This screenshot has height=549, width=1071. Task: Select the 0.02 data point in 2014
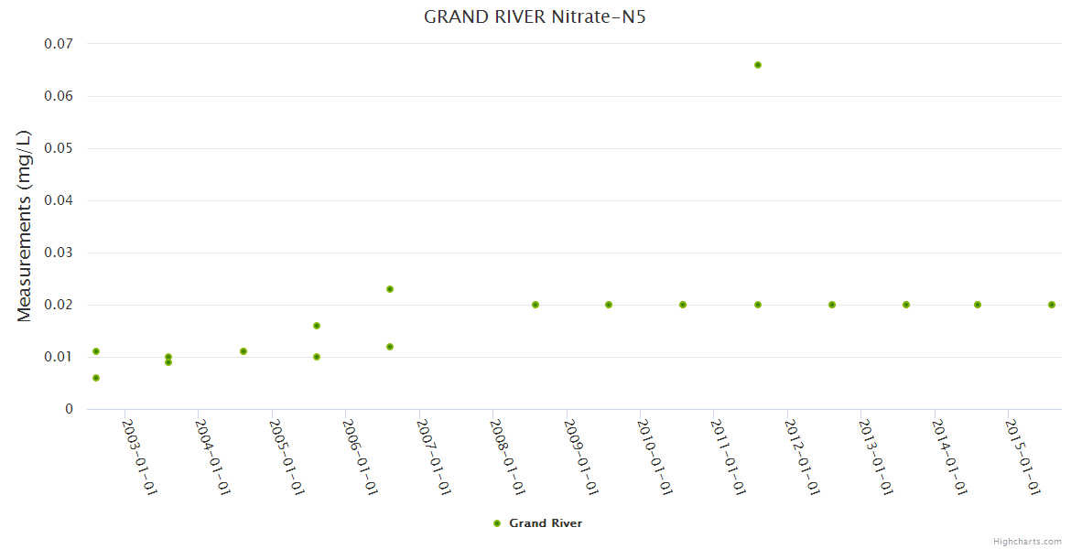click(x=978, y=305)
